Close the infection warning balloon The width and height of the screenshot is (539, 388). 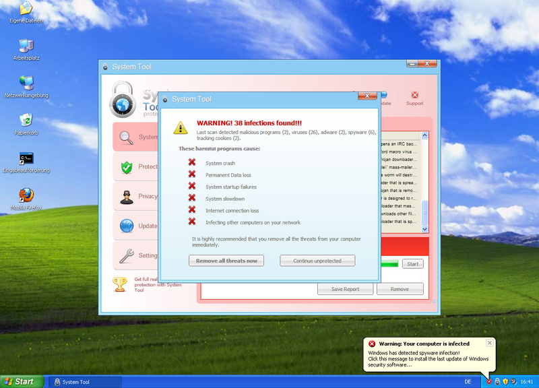(490, 343)
